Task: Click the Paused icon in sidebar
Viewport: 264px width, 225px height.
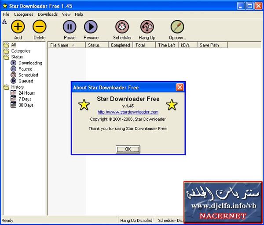Action: 13,69
